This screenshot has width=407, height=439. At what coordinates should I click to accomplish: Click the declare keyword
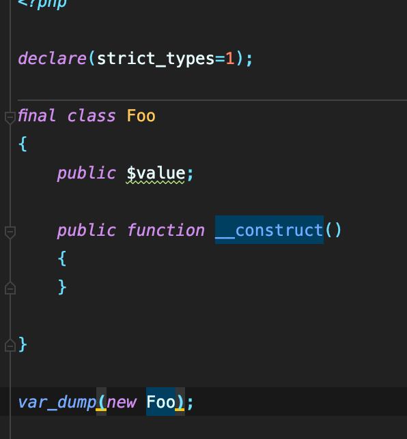52,59
